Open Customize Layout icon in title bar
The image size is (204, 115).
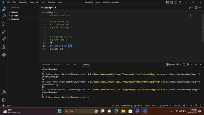coord(180,2)
